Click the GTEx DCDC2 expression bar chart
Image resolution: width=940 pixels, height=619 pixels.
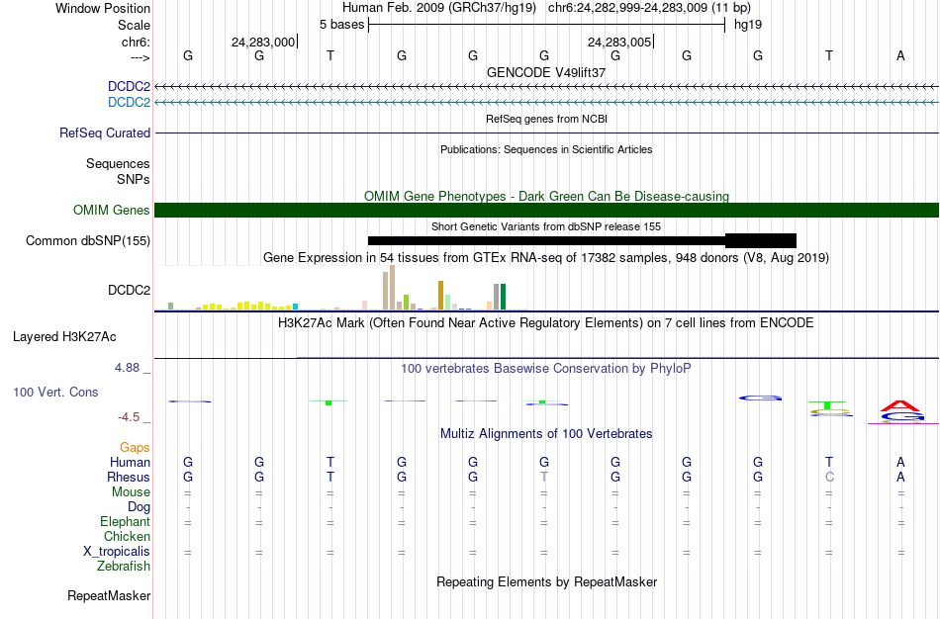click(340, 288)
